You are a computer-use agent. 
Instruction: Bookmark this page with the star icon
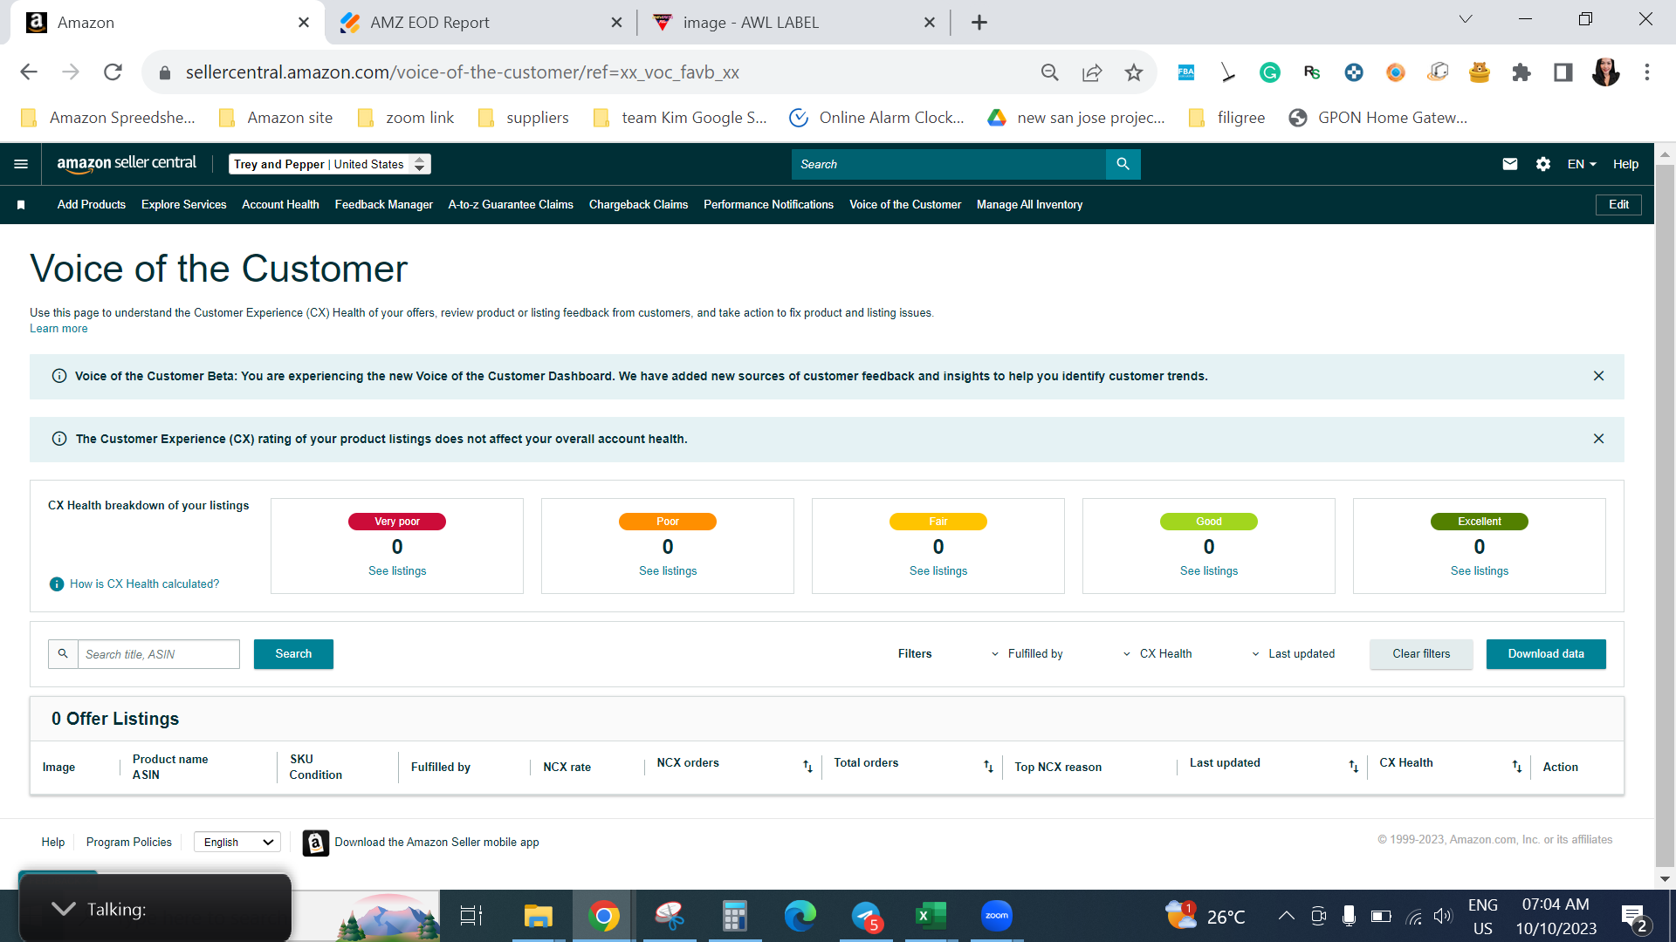click(1133, 72)
